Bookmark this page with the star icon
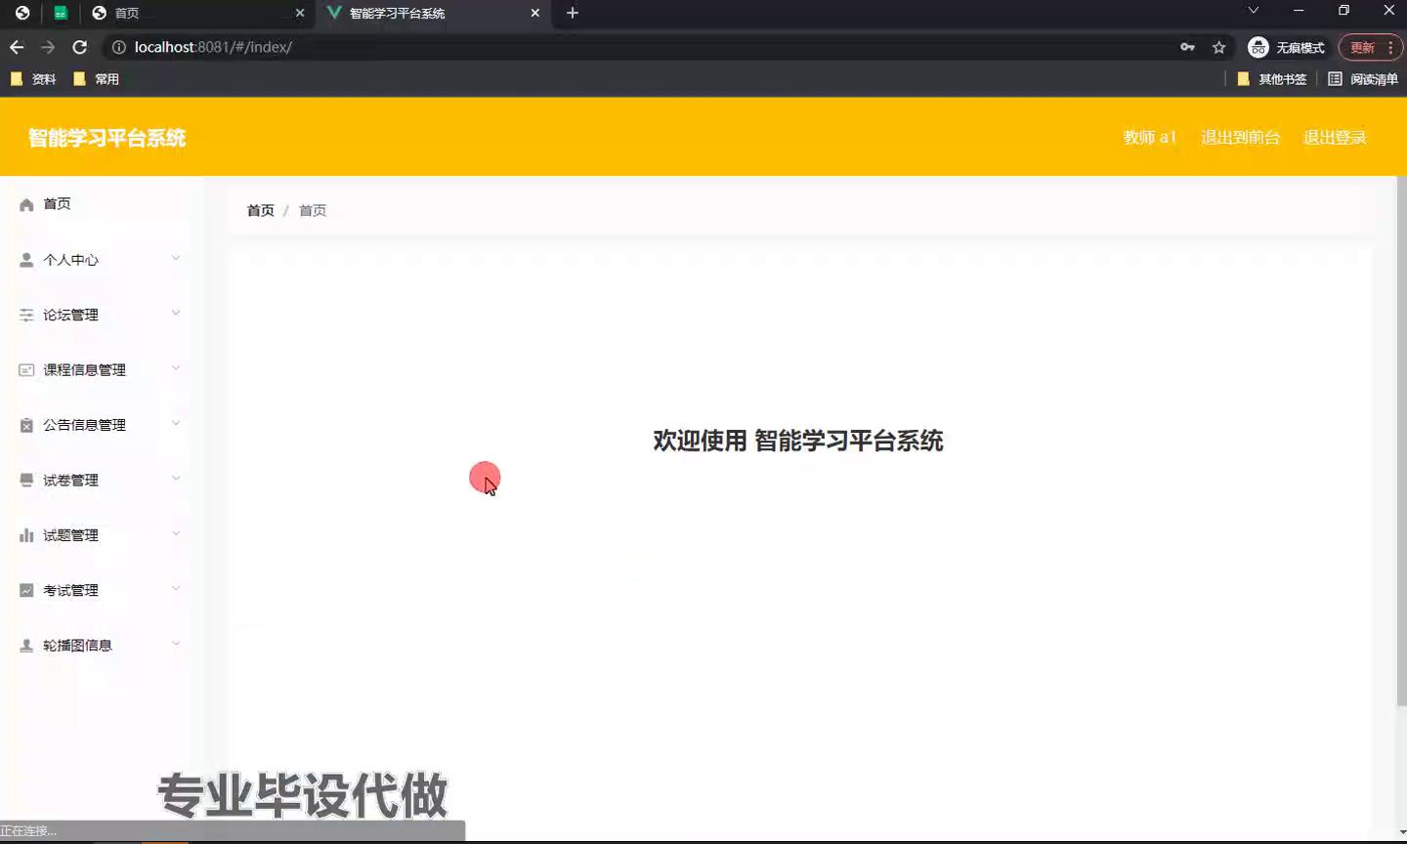1407x844 pixels. [x=1218, y=47]
